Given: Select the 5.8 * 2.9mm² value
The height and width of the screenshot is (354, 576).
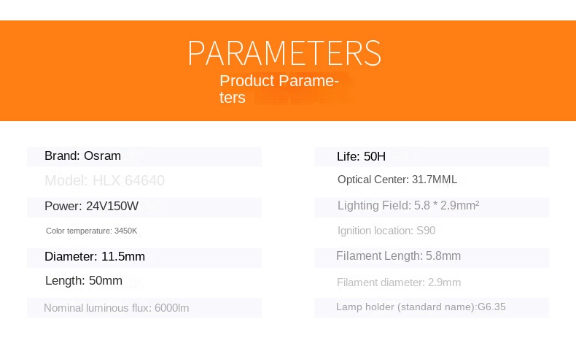Looking at the screenshot, I should [445, 206].
